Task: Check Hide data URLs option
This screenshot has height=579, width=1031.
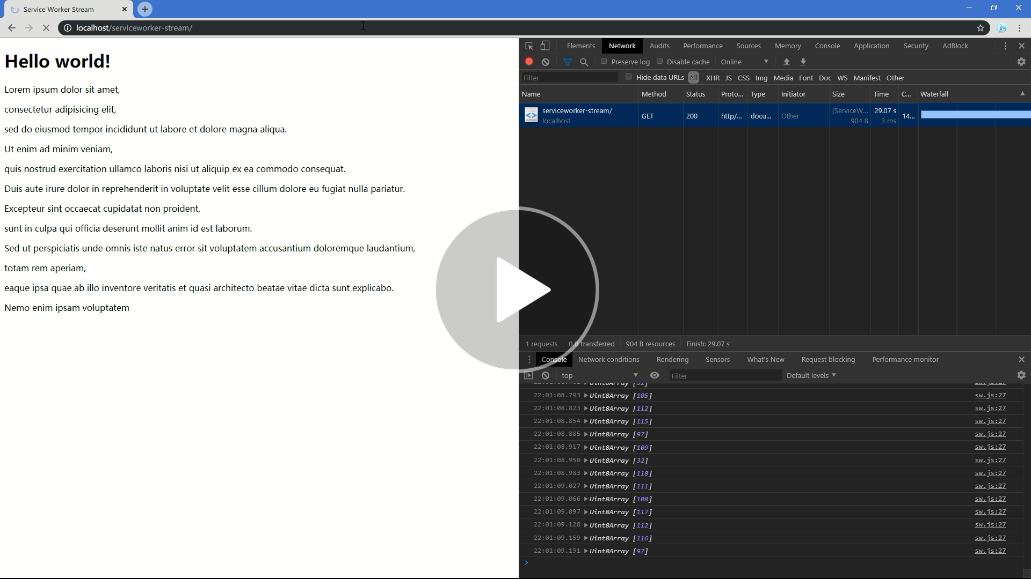Action: [628, 77]
